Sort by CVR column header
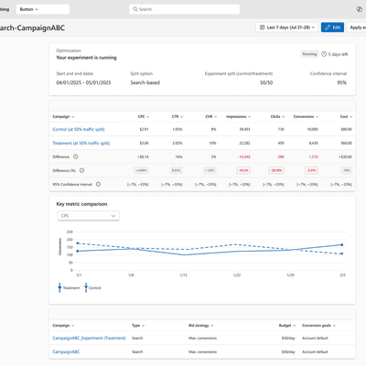 pos(211,116)
